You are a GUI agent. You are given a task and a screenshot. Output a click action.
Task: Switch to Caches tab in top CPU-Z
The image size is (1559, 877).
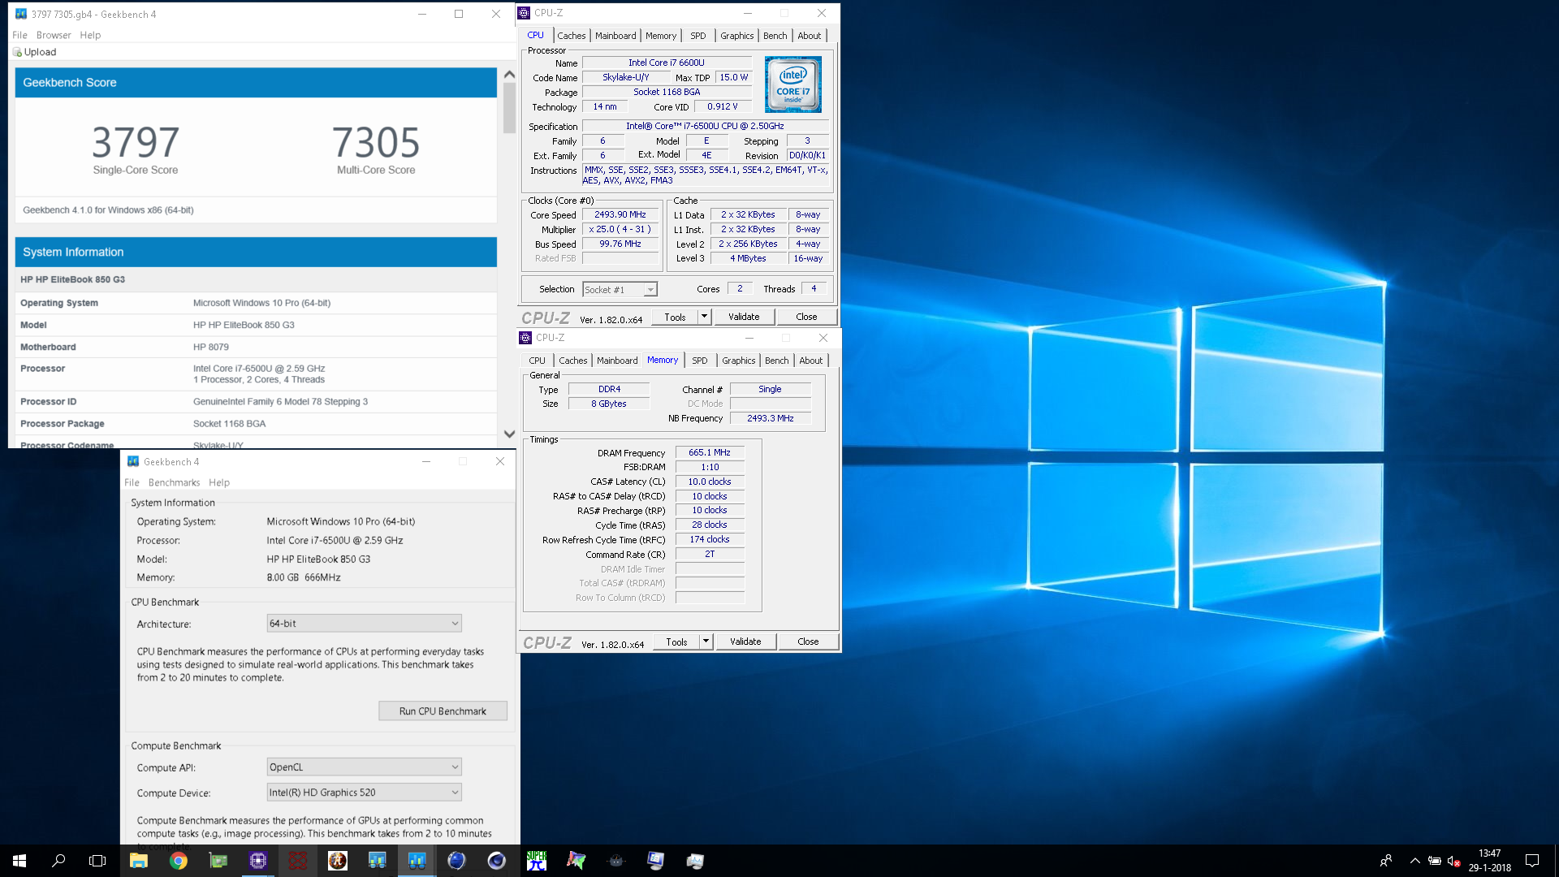click(x=572, y=36)
